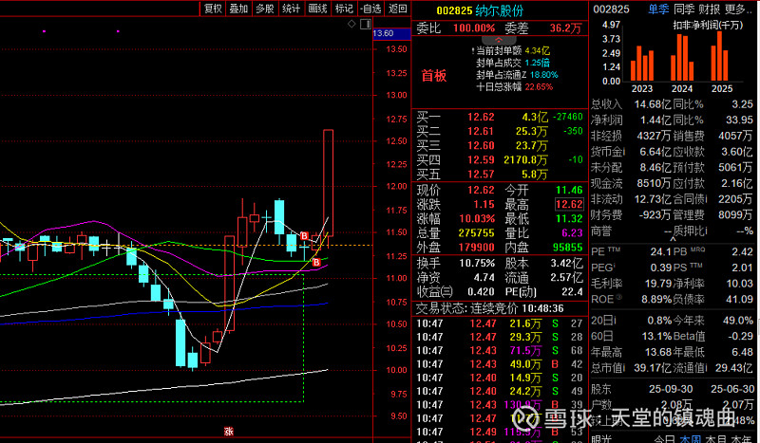Click the info icon beside PEG
Viewport: 760px width, 443px height.
point(614,266)
